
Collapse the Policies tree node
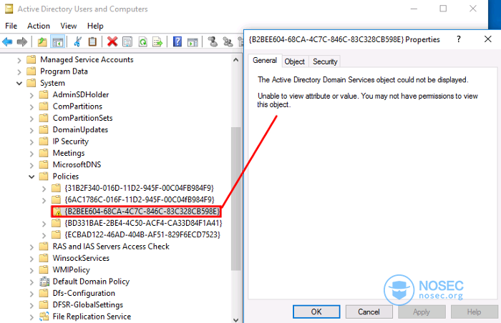[x=31, y=177]
